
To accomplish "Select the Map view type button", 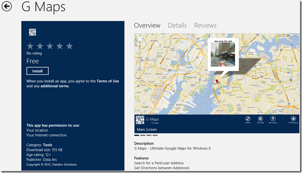I will (x=288, y=36).
